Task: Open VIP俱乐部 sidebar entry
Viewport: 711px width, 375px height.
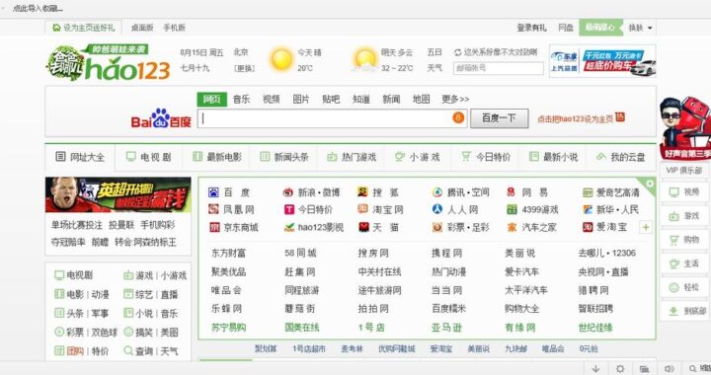Action: pyautogui.click(x=684, y=171)
